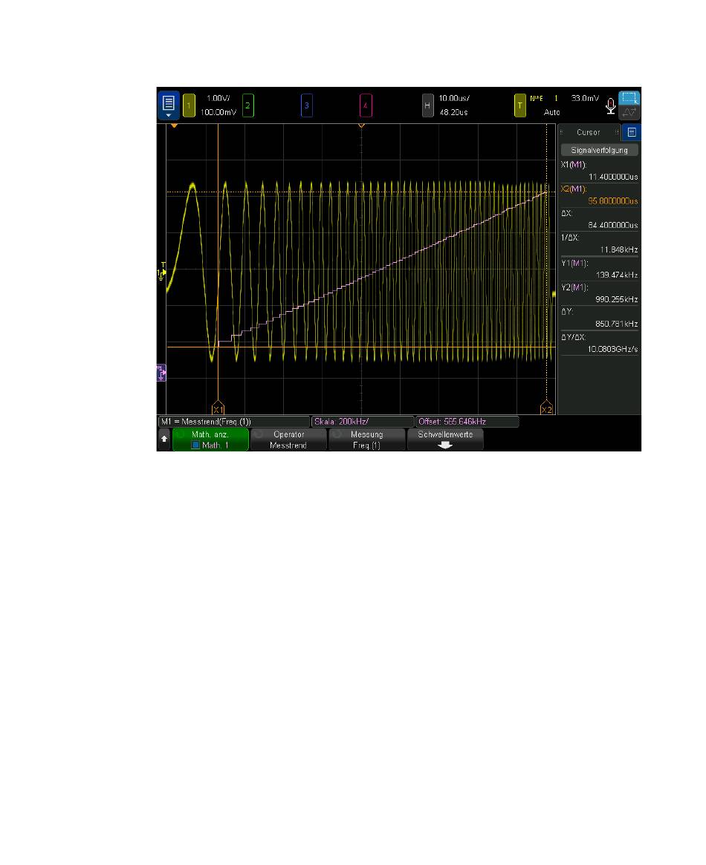706x865 pixels.
Task: Click M1 math ground level indicator
Action: click(x=161, y=373)
